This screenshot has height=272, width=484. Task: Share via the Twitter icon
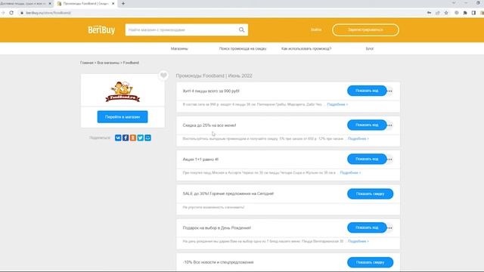click(x=140, y=138)
